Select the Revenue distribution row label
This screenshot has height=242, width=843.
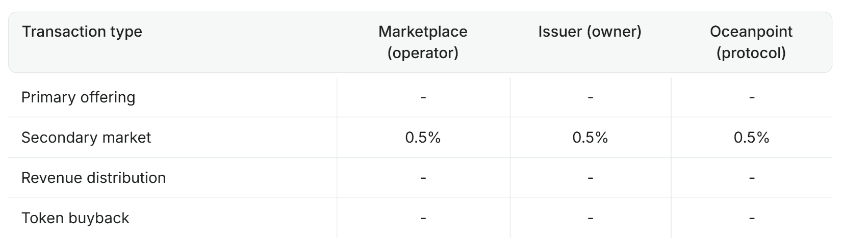[x=93, y=178]
